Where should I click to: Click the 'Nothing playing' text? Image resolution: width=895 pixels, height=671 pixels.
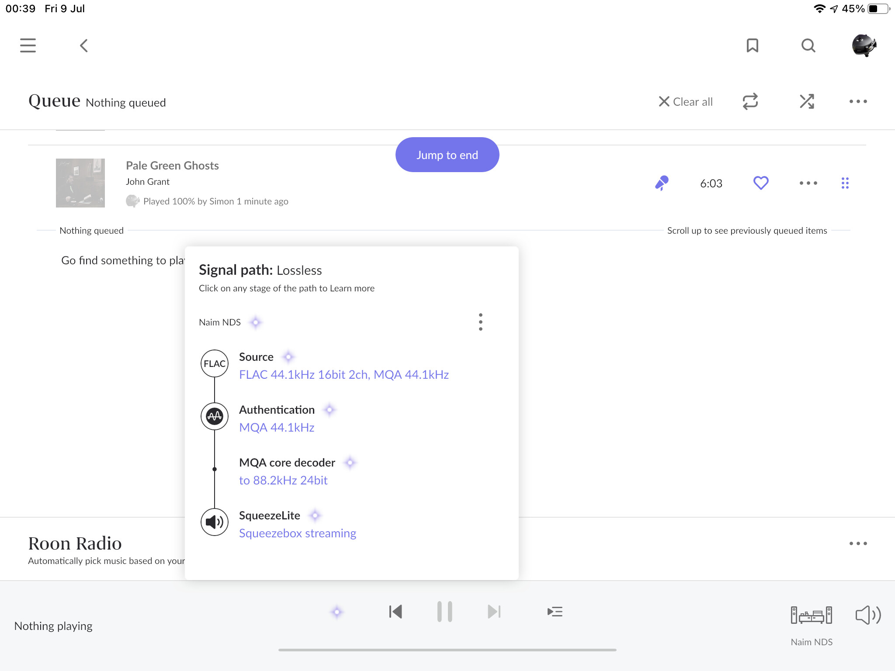click(53, 626)
